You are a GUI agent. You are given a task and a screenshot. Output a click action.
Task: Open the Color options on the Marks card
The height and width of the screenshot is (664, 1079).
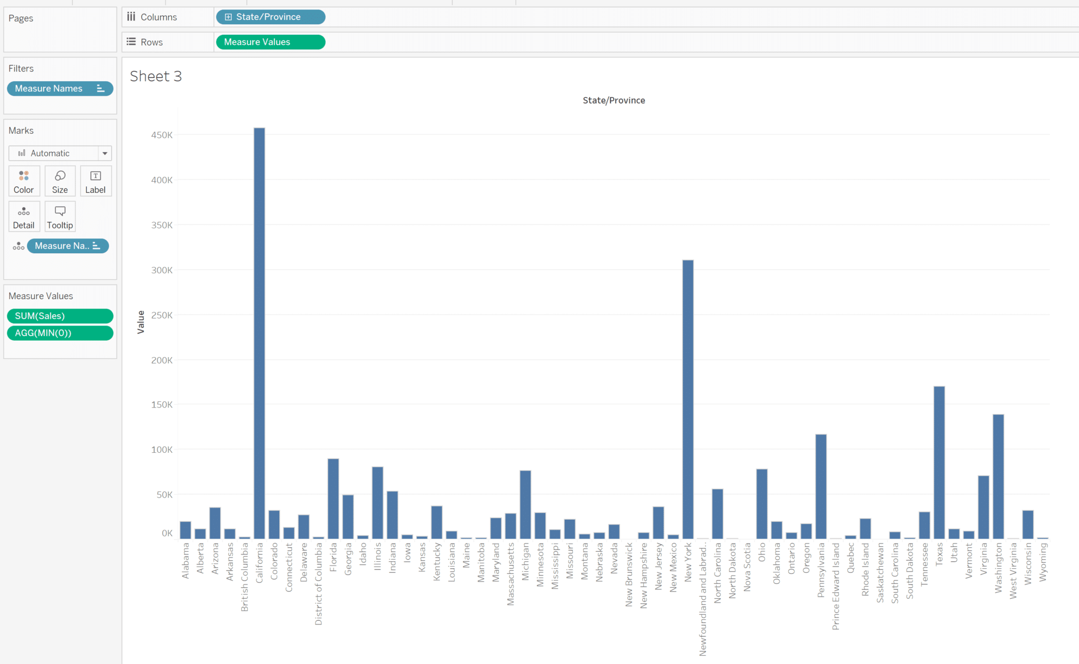24,181
